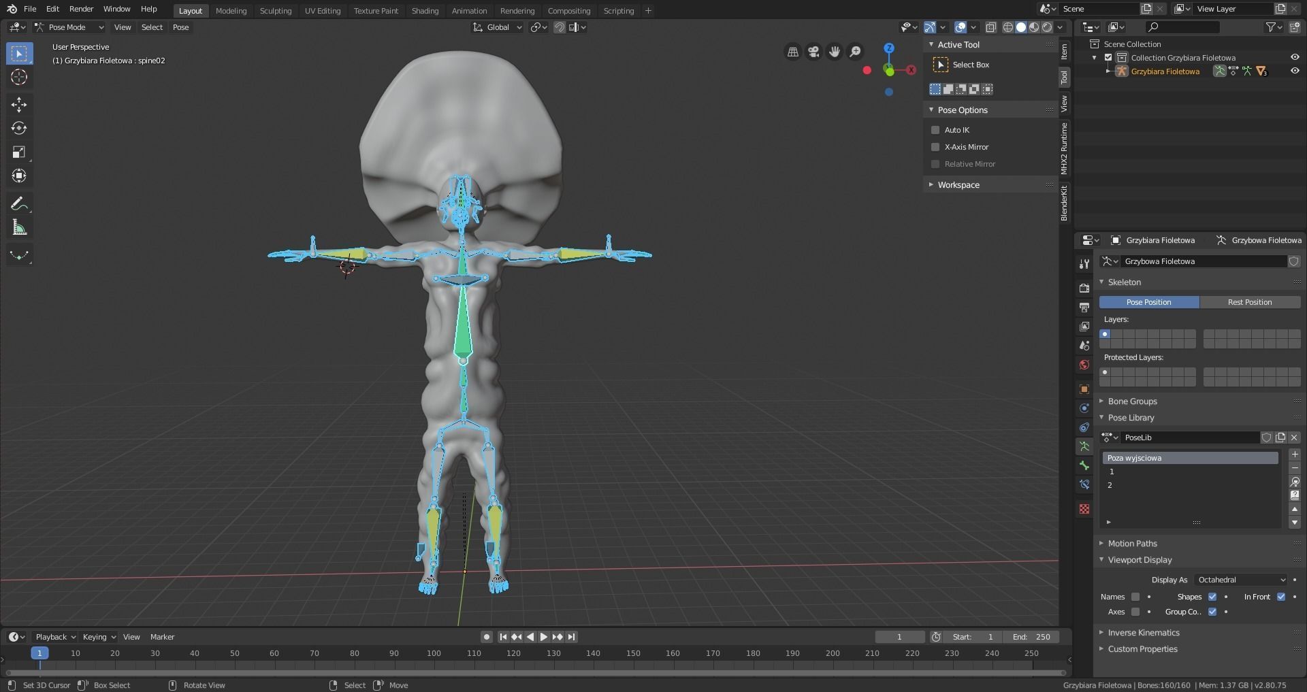
Task: Open the Render properties tab icon
Action: click(1084, 288)
